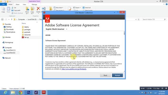
Task: Open the address bar history dropdown
Action: tap(136, 19)
